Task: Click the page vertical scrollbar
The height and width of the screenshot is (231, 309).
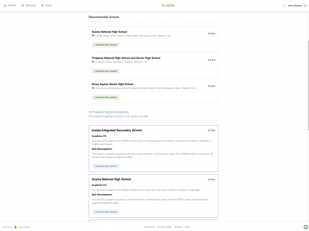Action: pos(308,85)
